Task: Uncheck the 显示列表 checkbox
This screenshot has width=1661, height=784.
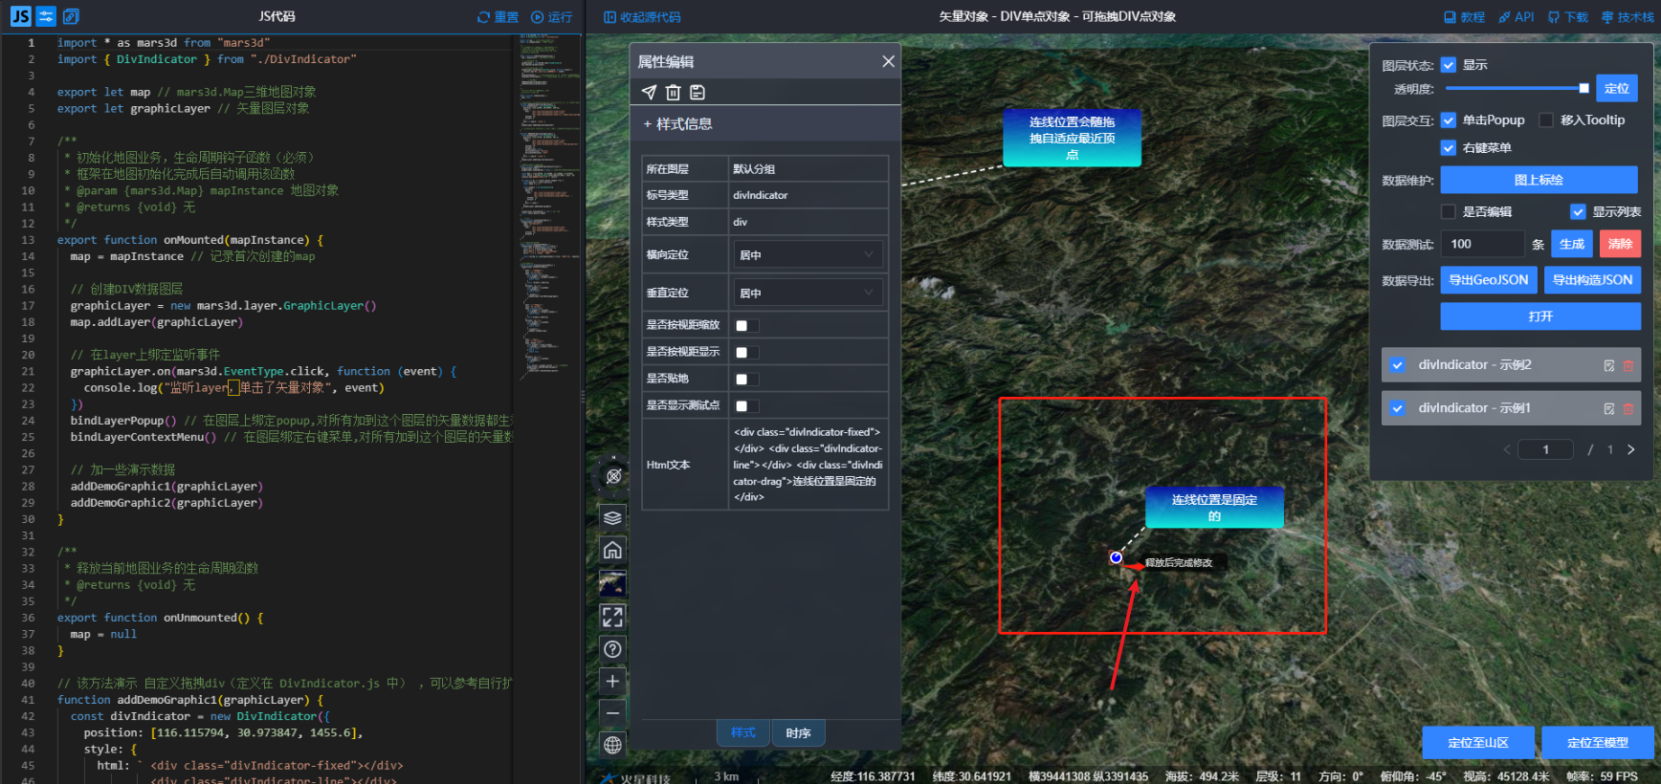Action: pos(1578,212)
